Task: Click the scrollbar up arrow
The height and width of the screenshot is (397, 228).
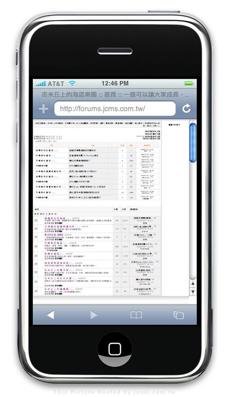Action: [193, 284]
